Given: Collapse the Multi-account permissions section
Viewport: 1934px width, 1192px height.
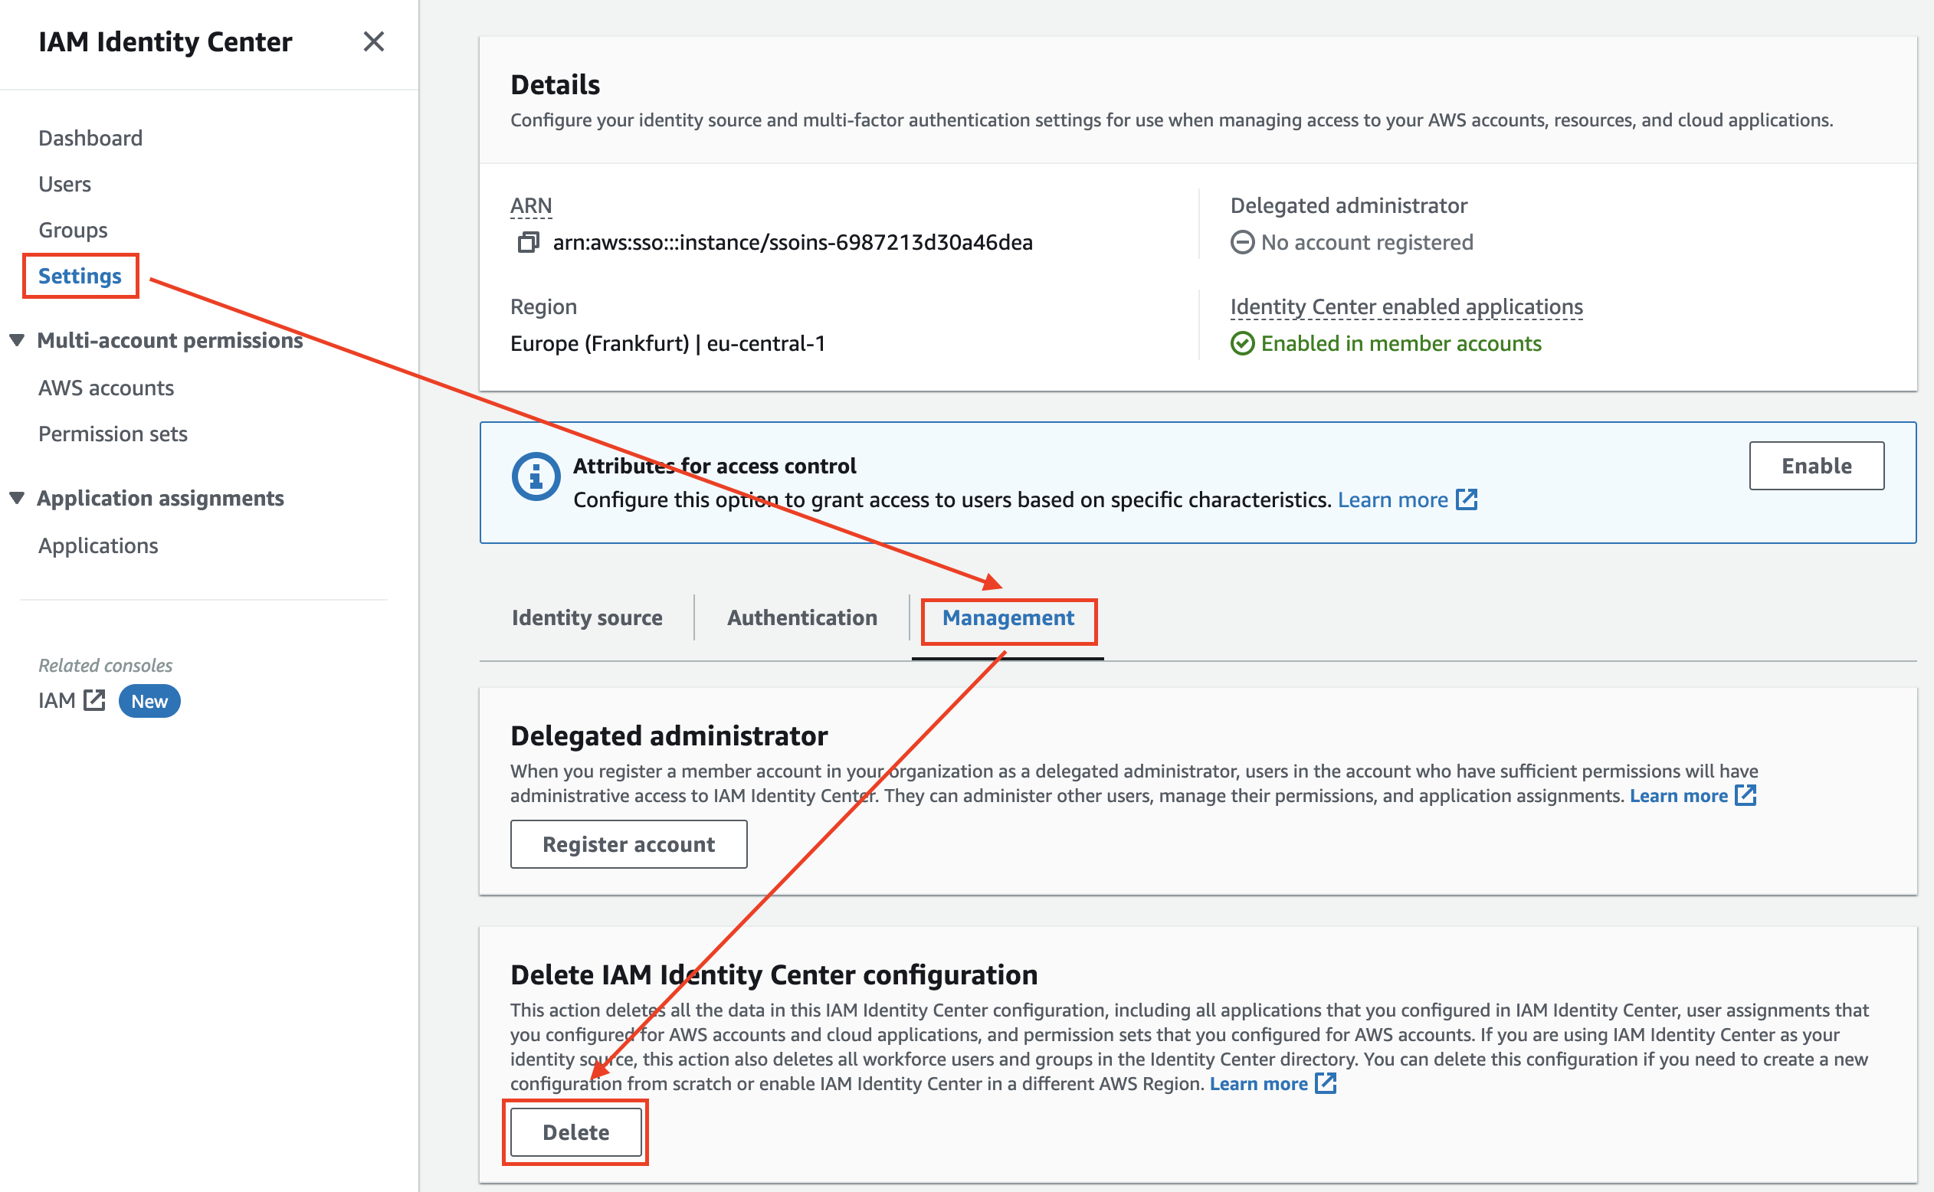Looking at the screenshot, I should pos(17,340).
